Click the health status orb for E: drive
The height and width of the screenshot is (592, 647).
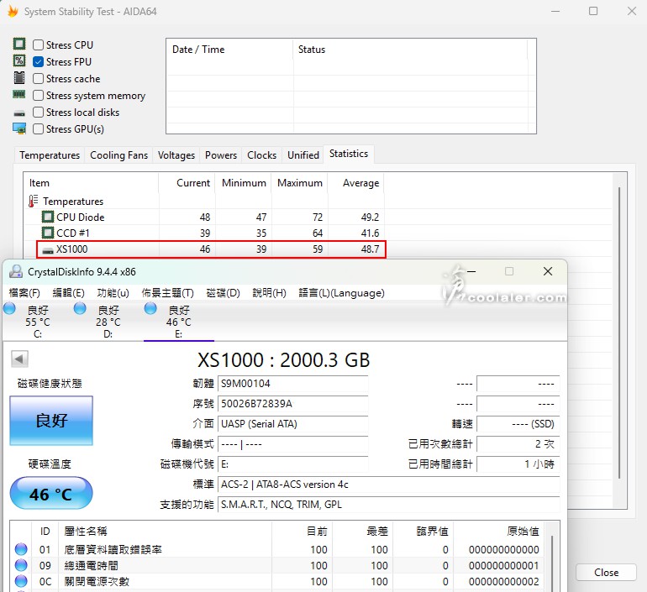point(150,308)
